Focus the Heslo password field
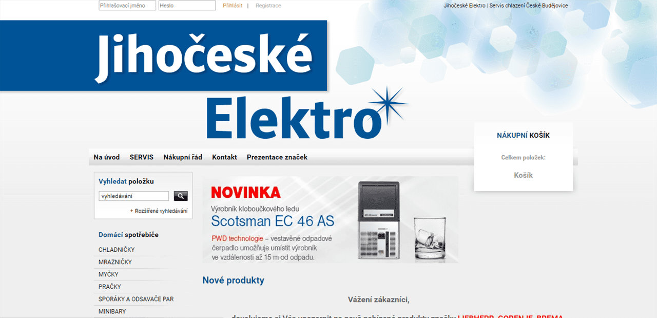Screen dimensions: 657x318 pyautogui.click(x=187, y=6)
